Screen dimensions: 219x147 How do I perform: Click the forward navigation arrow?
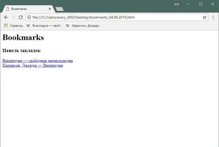(x=13, y=17)
